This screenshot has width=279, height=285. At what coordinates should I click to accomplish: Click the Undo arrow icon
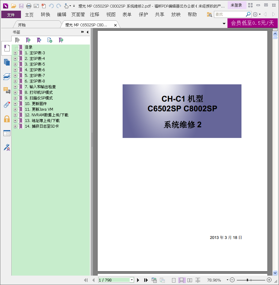(x=51, y=6)
